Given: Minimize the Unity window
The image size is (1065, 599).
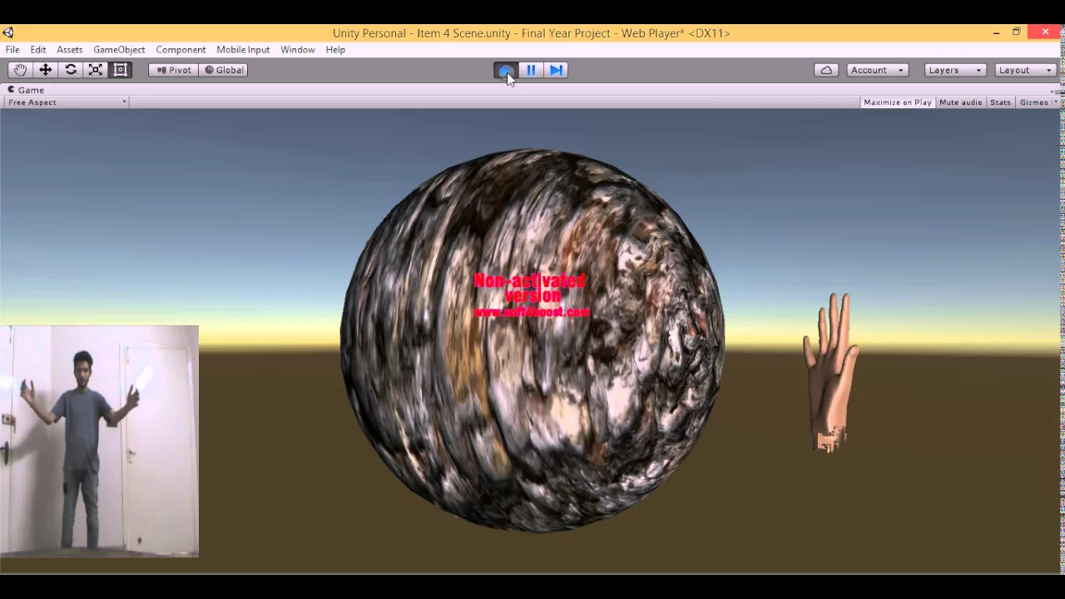Looking at the screenshot, I should 996,32.
